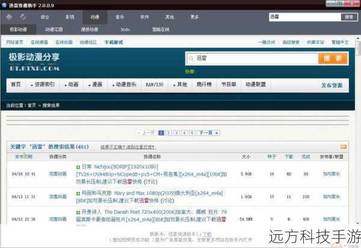Select the 动漫 category tab
Image resolution: width=361 pixels, height=248 pixels.
click(x=95, y=17)
